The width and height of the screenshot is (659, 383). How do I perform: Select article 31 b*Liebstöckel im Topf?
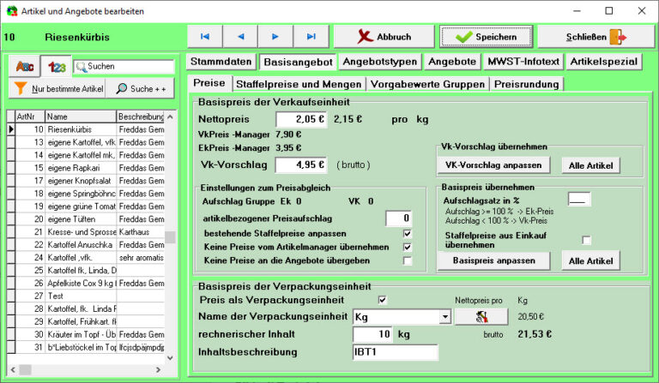86,347
